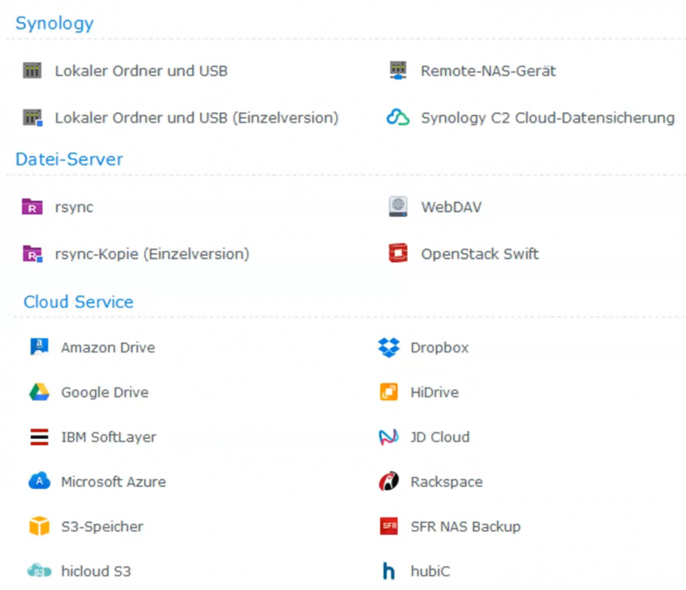Select the JD Cloud icon

(x=389, y=437)
